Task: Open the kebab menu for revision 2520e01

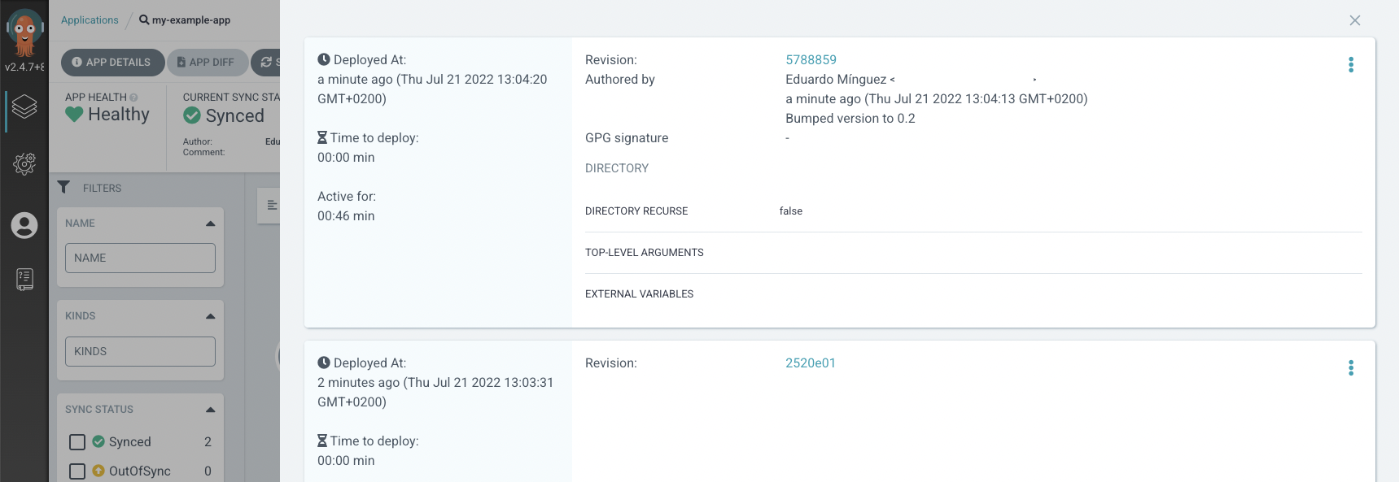Action: pyautogui.click(x=1351, y=367)
